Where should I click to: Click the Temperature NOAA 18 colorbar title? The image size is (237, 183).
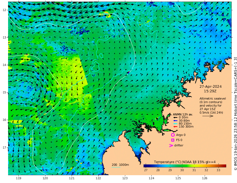pyautogui.click(x=185, y=162)
